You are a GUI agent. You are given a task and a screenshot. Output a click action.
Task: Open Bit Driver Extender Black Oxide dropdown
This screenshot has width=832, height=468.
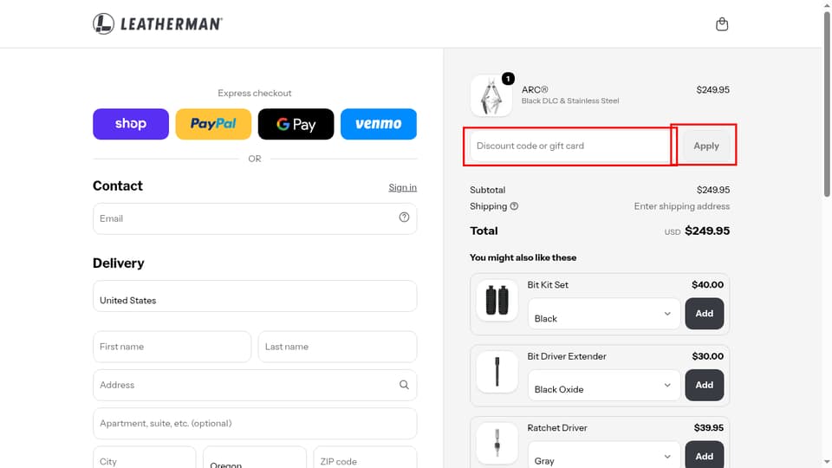click(x=604, y=385)
